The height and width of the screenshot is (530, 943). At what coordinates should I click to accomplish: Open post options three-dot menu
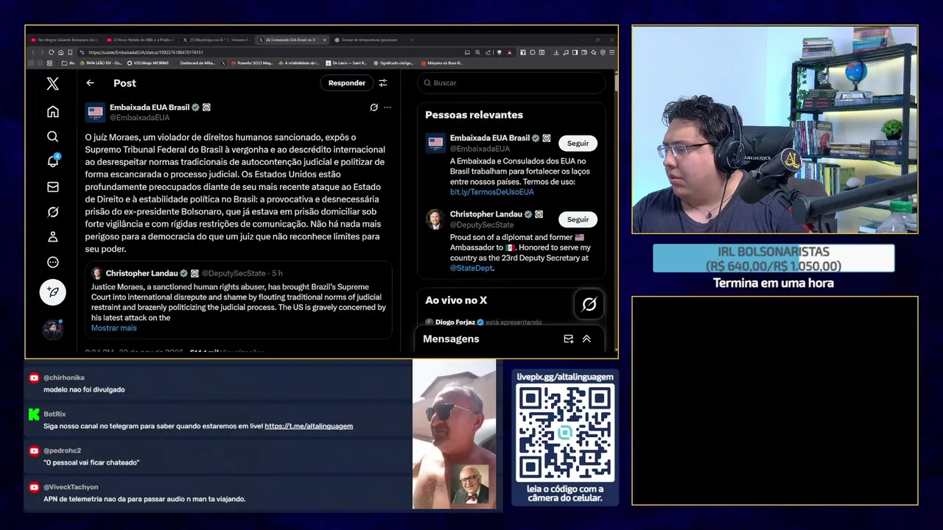click(x=388, y=107)
